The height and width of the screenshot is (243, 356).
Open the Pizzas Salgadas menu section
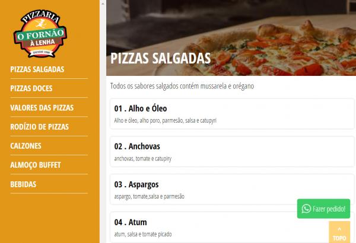click(37, 69)
